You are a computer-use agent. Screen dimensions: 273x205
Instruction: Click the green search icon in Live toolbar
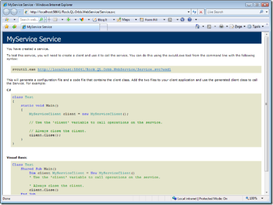pos(41,20)
